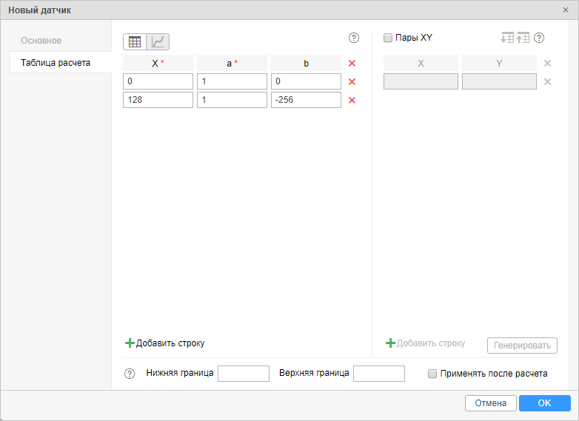Click b field containing 0
579x421 pixels.
306,81
